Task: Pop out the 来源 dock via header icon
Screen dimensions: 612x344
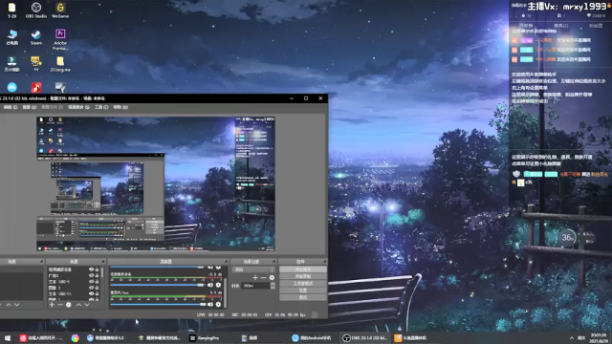Action: coord(103,261)
